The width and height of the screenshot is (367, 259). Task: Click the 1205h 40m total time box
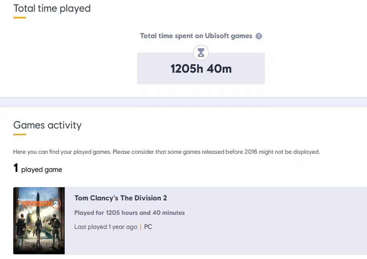tap(201, 69)
